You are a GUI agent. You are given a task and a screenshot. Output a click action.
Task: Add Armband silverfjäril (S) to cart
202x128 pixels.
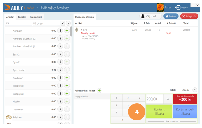click(x=67, y=46)
